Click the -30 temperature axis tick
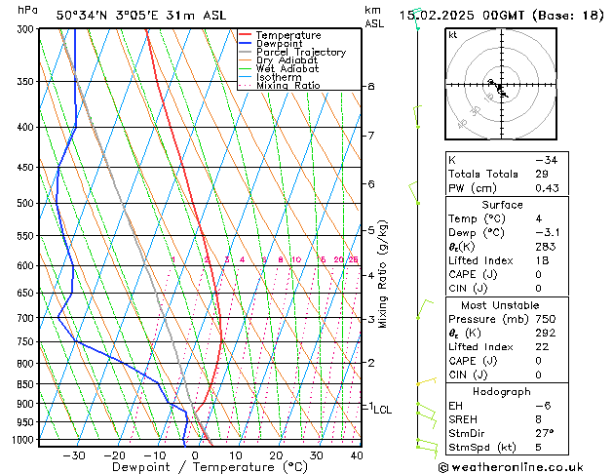This screenshot has width=613, height=474. [74, 455]
